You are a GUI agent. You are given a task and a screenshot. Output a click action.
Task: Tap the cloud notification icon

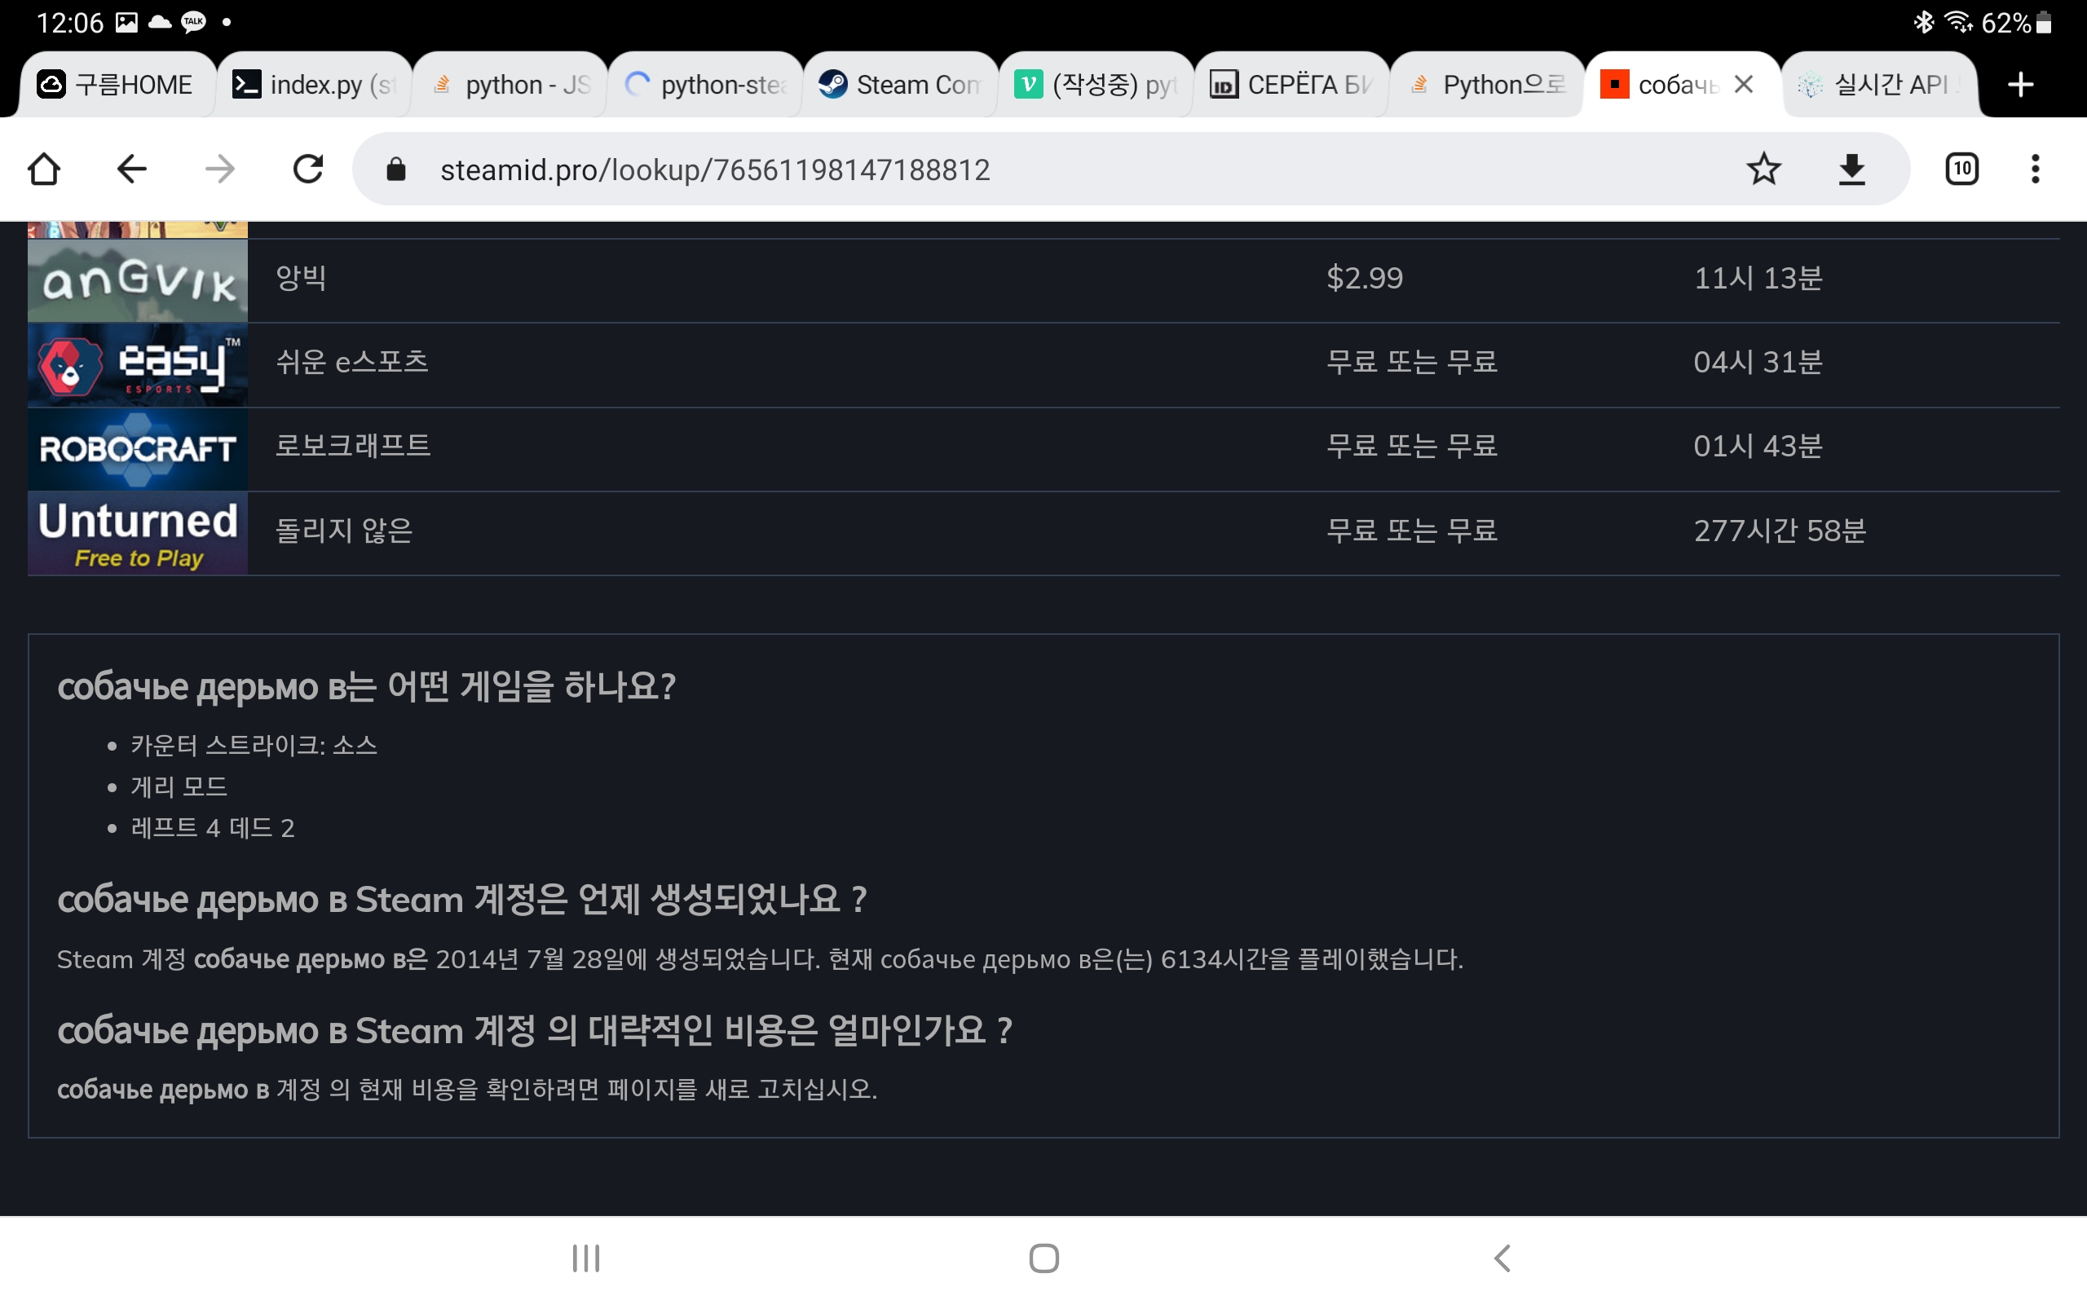click(x=160, y=23)
